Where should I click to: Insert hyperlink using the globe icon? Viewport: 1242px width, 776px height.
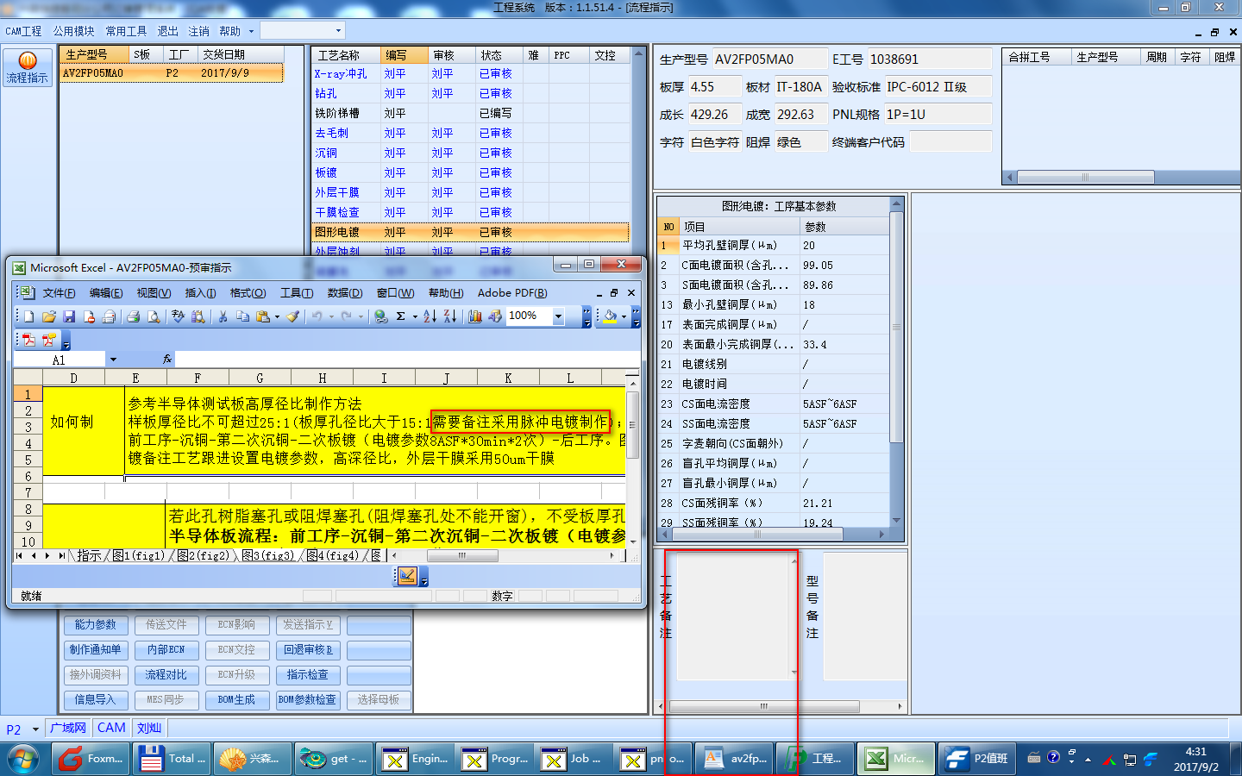(380, 316)
